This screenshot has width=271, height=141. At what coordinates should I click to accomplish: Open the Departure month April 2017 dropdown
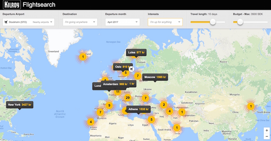122,22
